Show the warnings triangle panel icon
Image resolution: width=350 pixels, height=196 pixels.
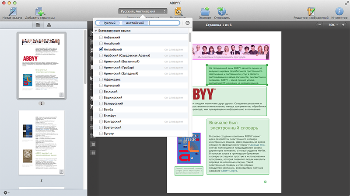(49, 25)
